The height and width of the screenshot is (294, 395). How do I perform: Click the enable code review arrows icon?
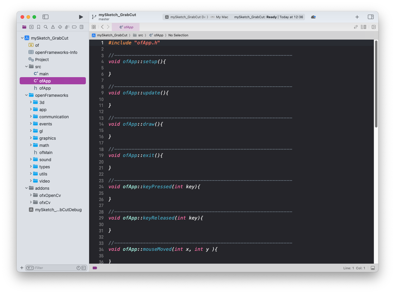click(x=356, y=27)
